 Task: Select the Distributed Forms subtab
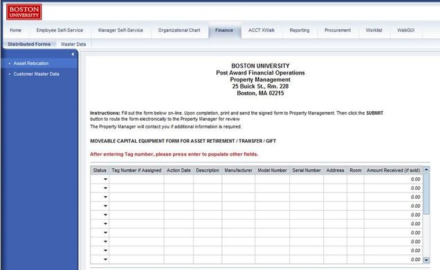coord(29,44)
